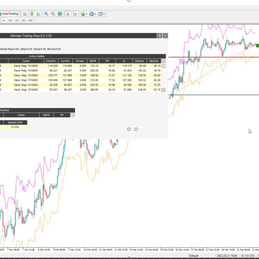The height and width of the screenshot is (259, 259).
Task: Click the EA panel next arrow button
Action: 160,36
